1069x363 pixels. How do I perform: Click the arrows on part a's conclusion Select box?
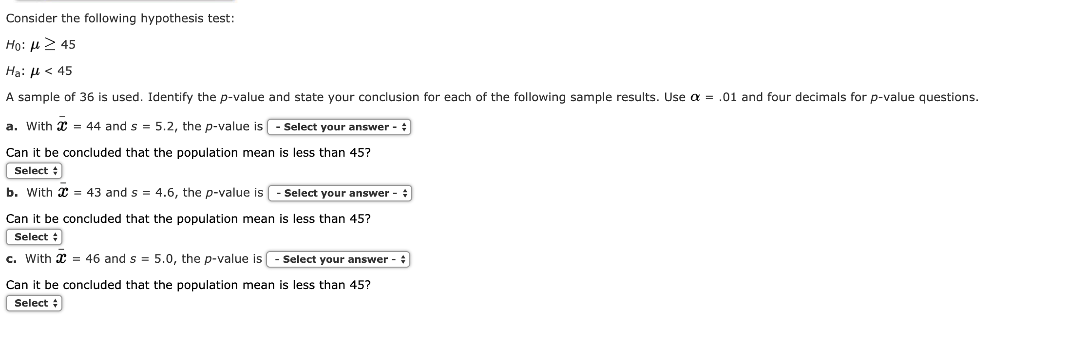55,171
